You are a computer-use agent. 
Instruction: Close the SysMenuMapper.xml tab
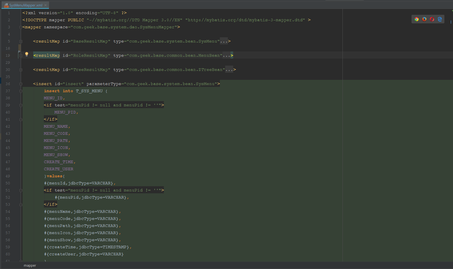coord(46,5)
